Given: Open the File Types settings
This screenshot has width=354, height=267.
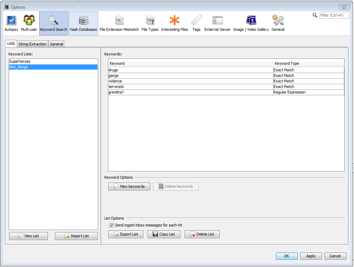Looking at the screenshot, I should [x=150, y=23].
